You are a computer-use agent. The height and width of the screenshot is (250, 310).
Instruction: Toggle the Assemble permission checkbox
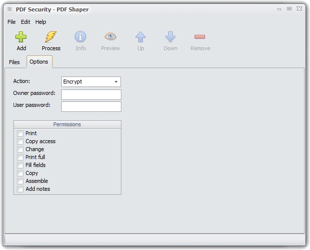coord(20,181)
